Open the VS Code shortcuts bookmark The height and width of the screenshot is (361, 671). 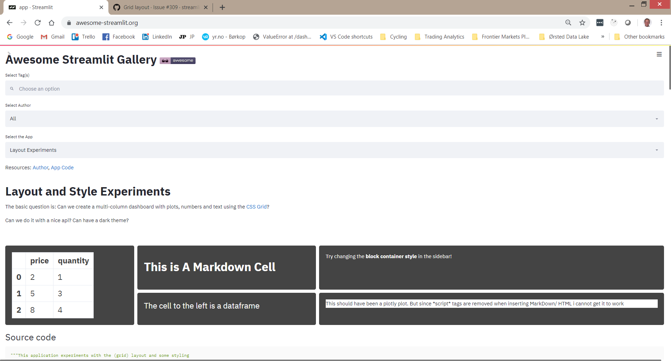click(346, 36)
